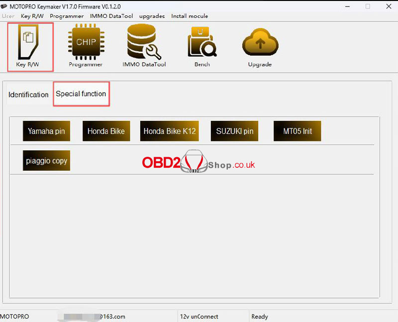
Task: Open the Key R/W menu
Action: 32,16
